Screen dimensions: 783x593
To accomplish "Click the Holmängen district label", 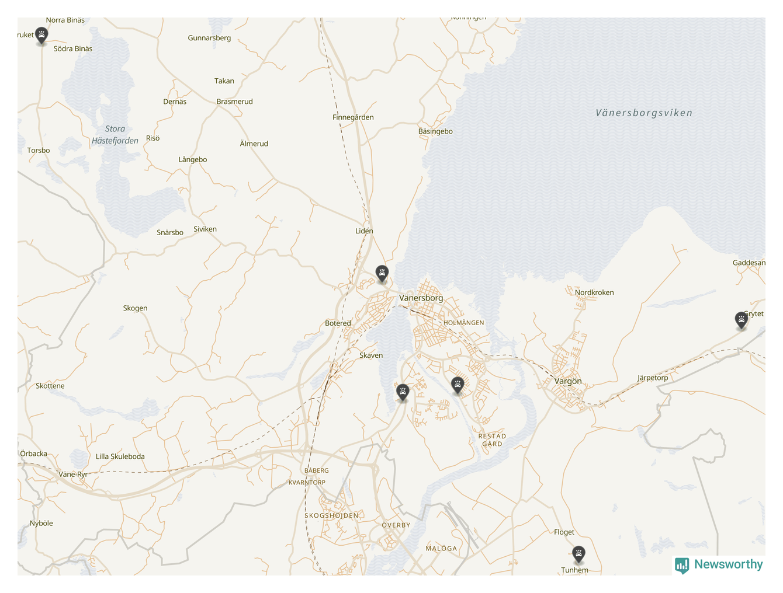I will coord(464,323).
